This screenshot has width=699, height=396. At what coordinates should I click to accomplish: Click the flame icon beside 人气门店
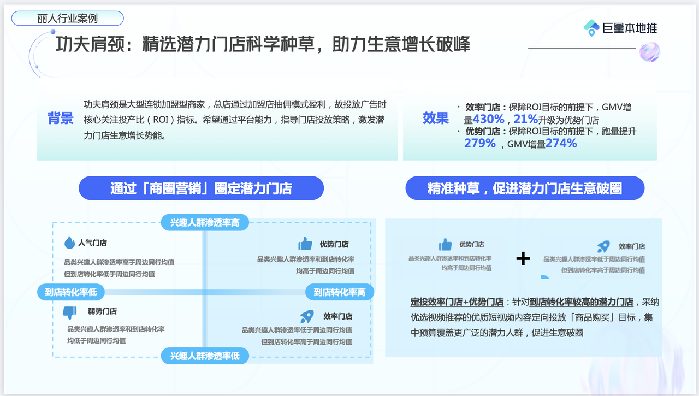pos(69,243)
